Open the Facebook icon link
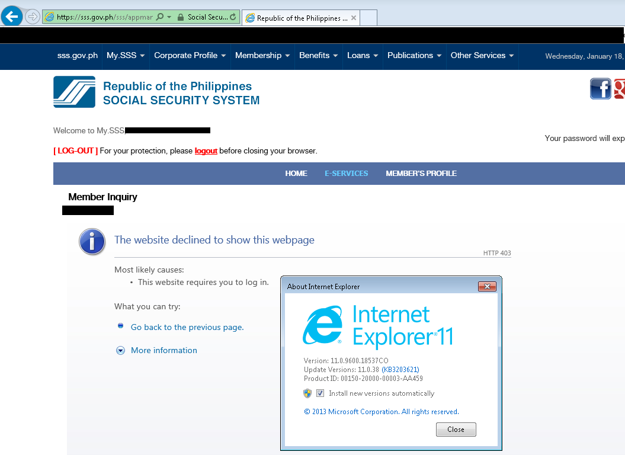 click(x=600, y=89)
